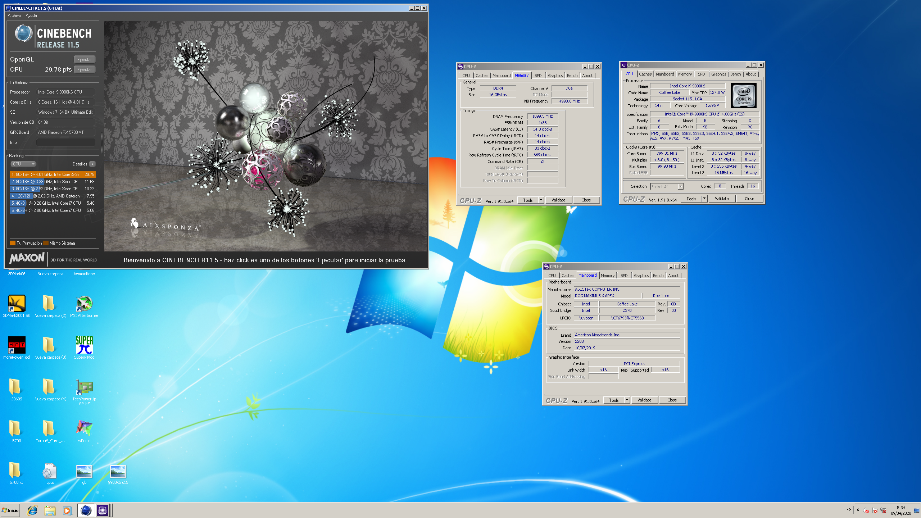The image size is (921, 518).
Task: Click the Core Voltage value 1.696 V
Action: click(x=712, y=105)
